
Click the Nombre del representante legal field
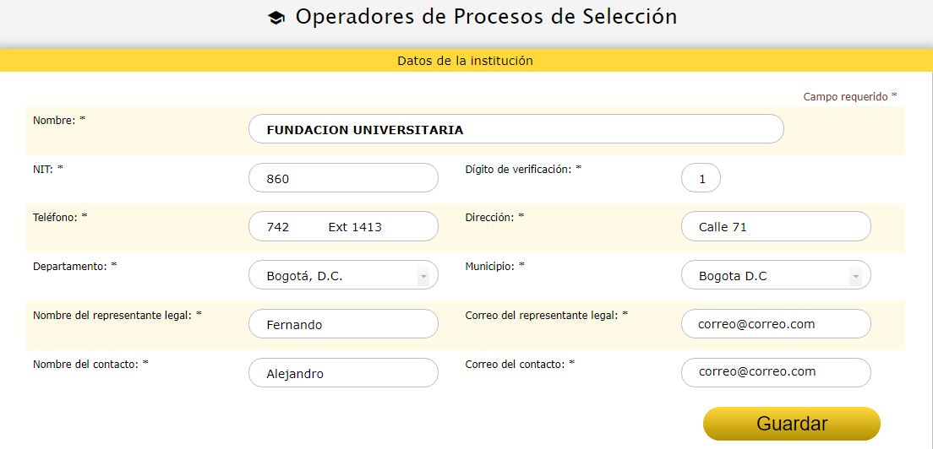pos(343,324)
